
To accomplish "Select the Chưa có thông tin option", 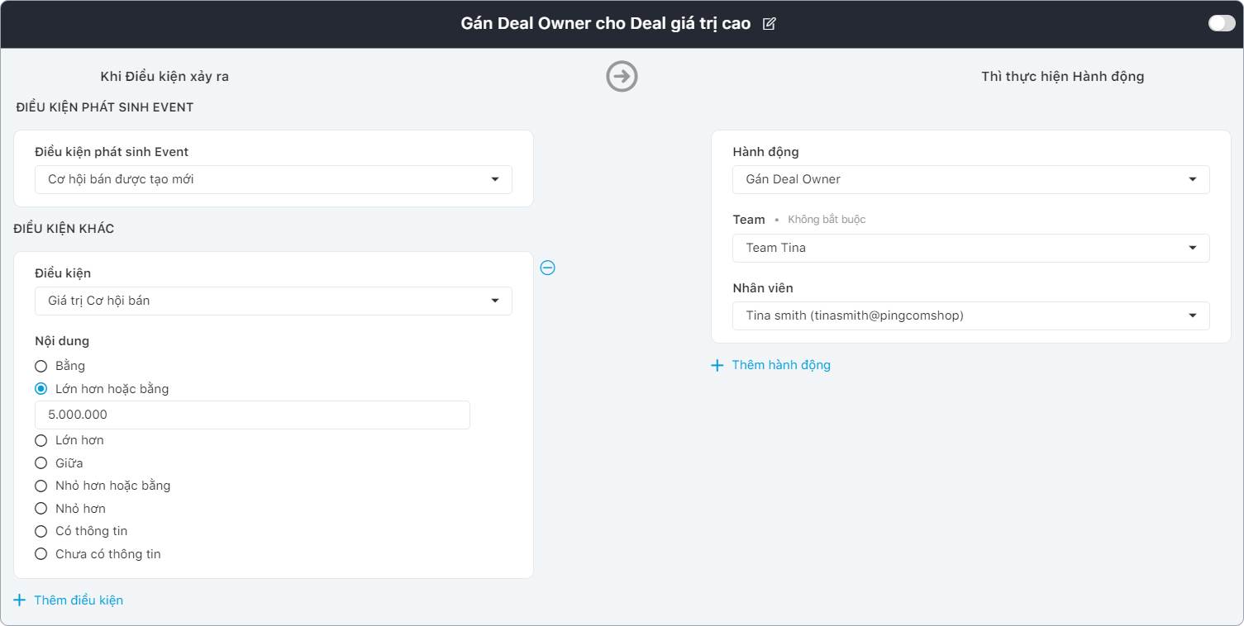I will 41,554.
